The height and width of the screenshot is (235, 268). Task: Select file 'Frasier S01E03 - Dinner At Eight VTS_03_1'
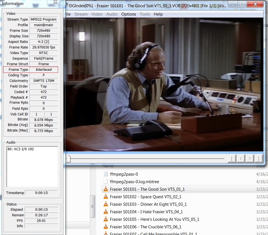[x=148, y=204]
